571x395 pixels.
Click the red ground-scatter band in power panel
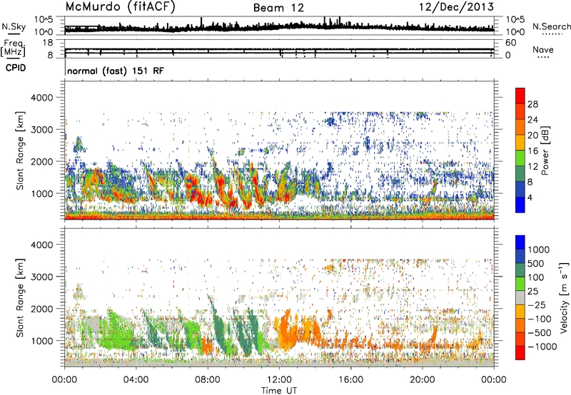click(279, 217)
